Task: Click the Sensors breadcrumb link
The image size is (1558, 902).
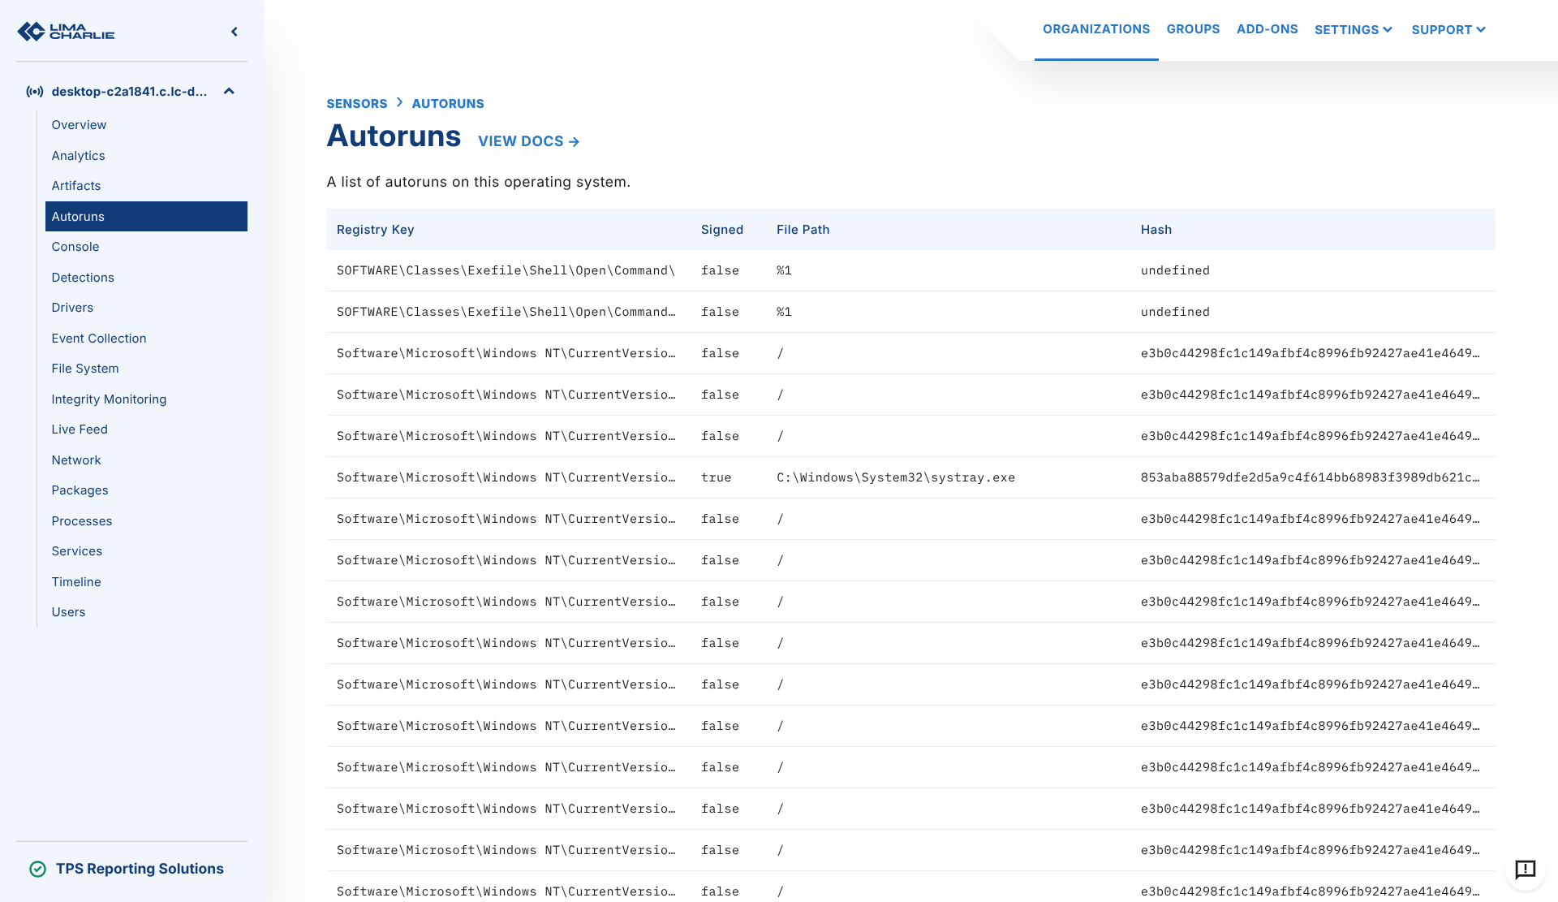Action: pos(357,104)
